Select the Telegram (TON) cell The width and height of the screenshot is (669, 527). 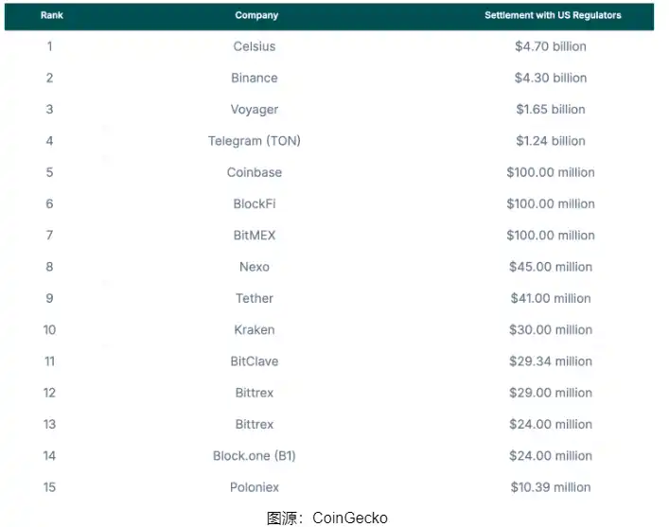(x=255, y=141)
